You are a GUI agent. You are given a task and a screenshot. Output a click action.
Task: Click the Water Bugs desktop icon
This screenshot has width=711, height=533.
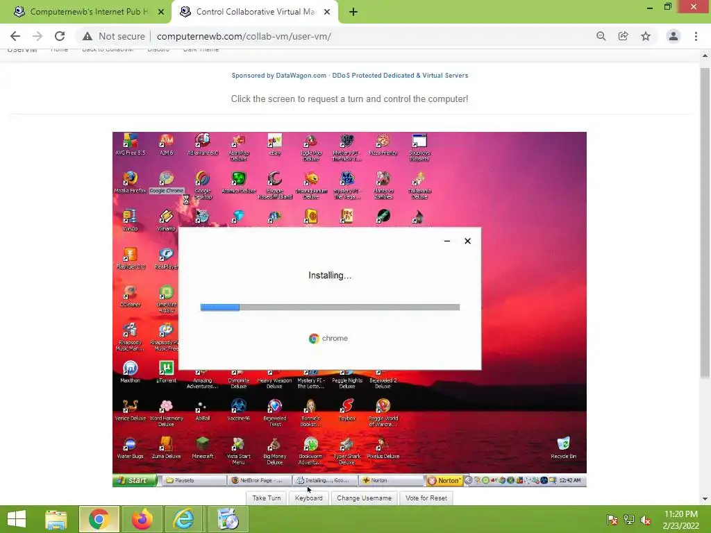(x=130, y=448)
